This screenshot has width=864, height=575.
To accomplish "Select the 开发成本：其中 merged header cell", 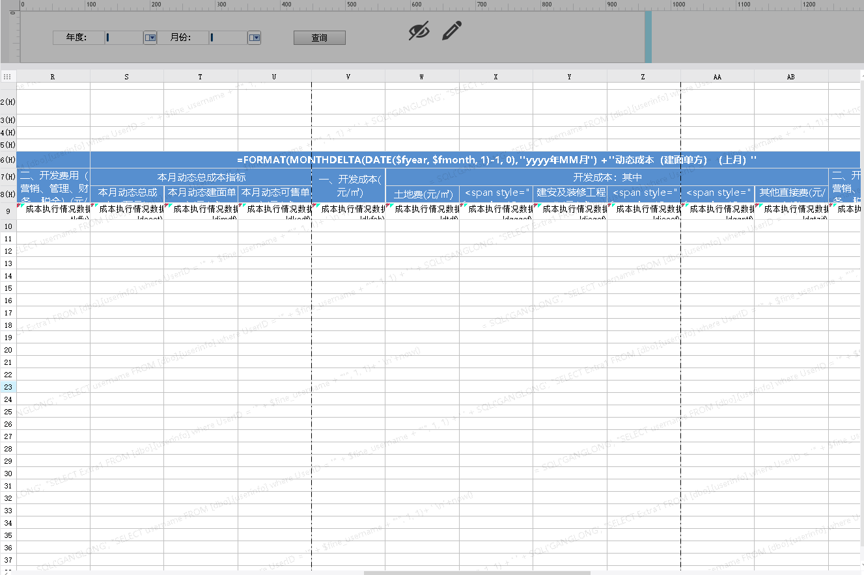I will 607,177.
